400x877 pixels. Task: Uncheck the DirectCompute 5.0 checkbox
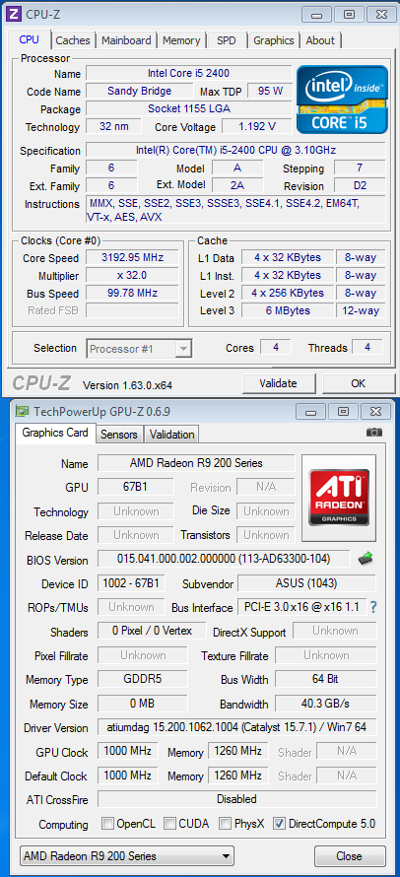279,824
